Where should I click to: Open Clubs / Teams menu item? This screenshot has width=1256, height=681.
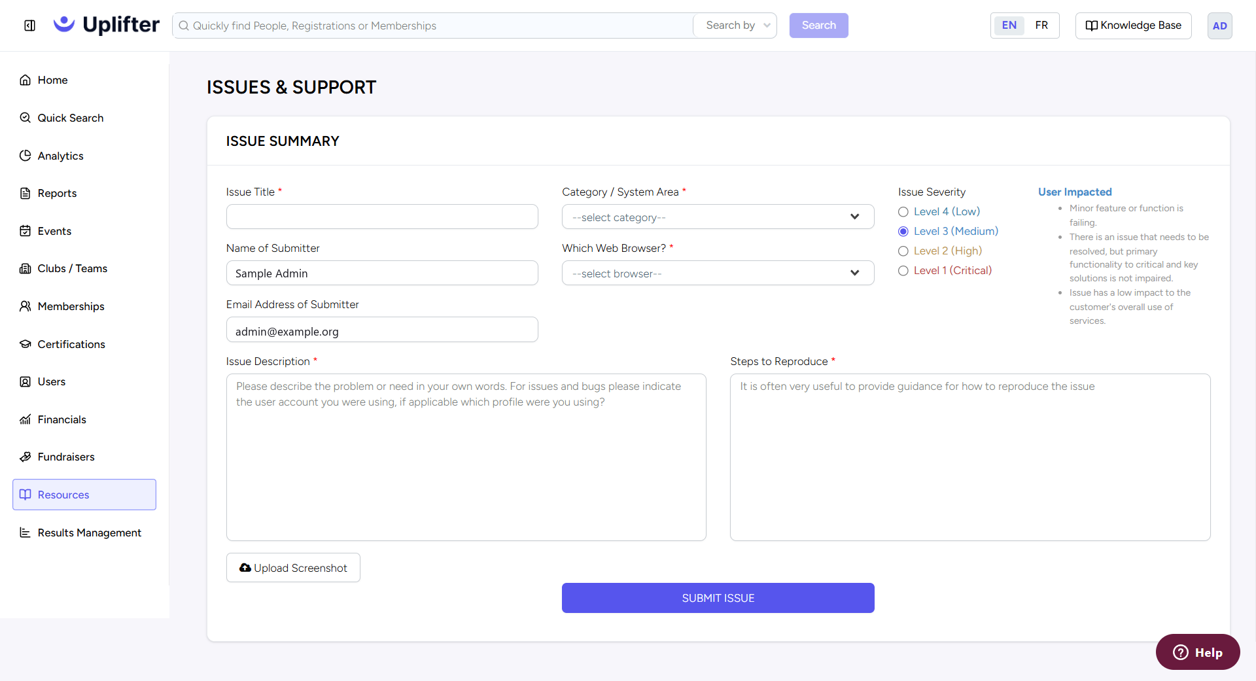(84, 268)
